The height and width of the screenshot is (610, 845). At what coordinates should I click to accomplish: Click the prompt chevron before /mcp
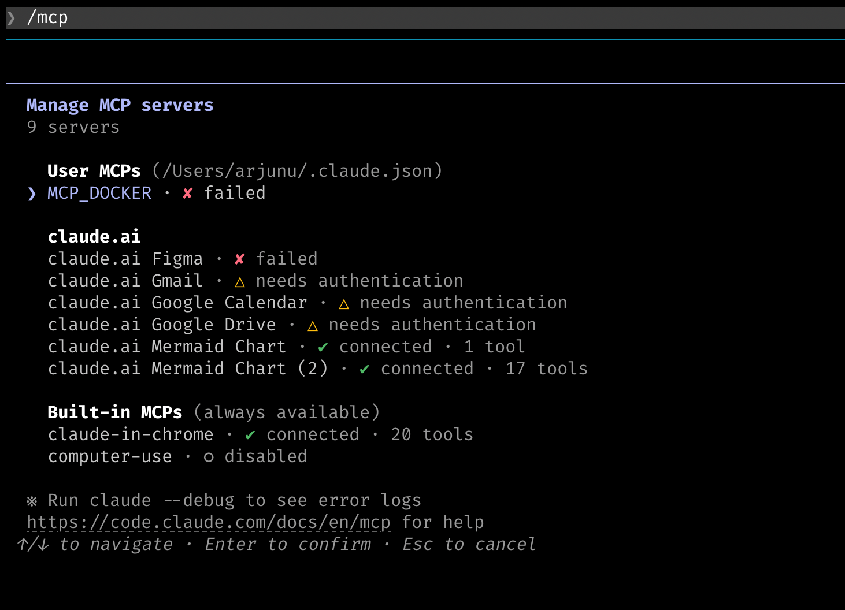click(x=11, y=18)
